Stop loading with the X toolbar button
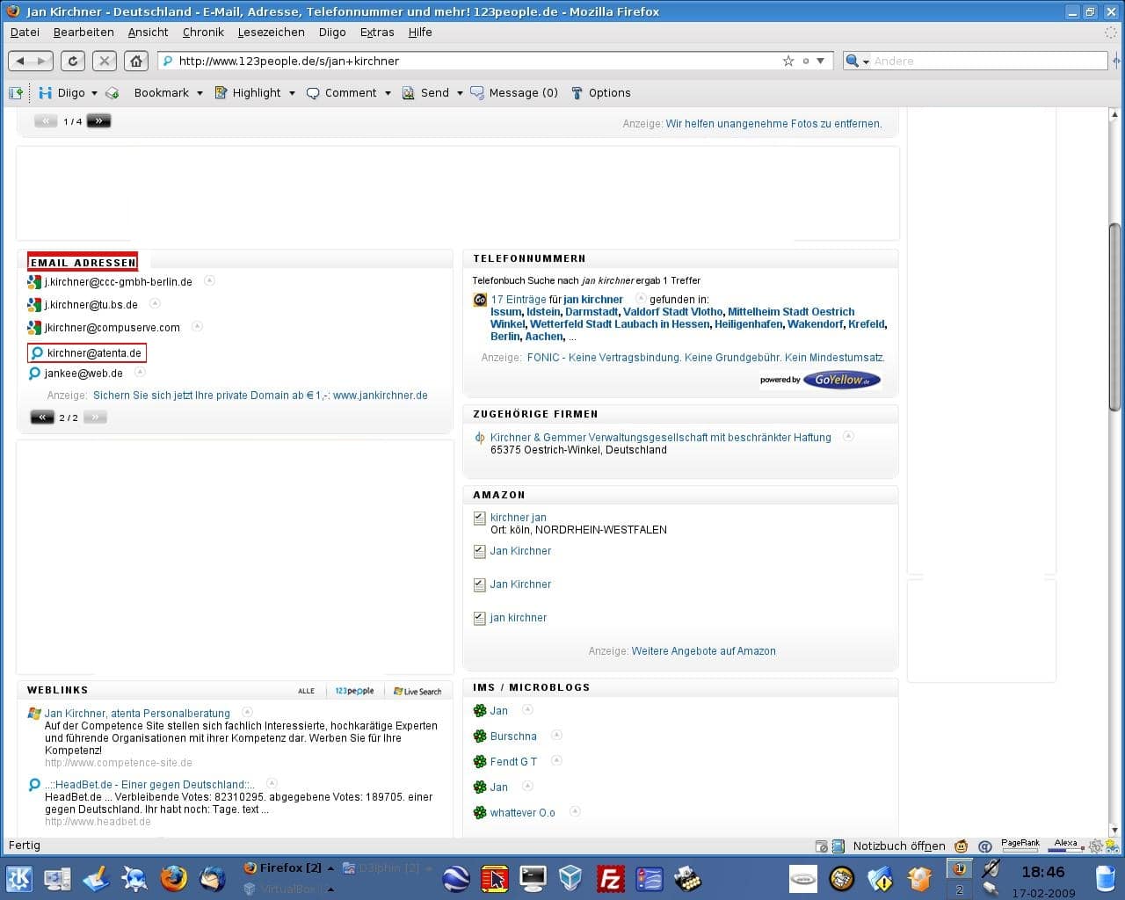 [104, 61]
